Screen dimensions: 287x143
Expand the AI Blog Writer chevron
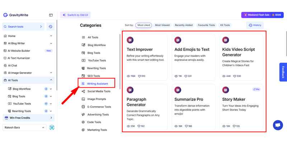51,43
